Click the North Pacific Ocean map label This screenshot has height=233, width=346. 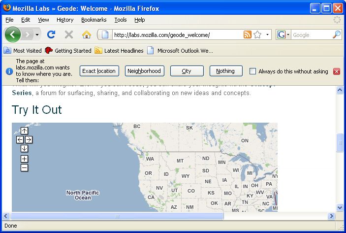(x=83, y=195)
